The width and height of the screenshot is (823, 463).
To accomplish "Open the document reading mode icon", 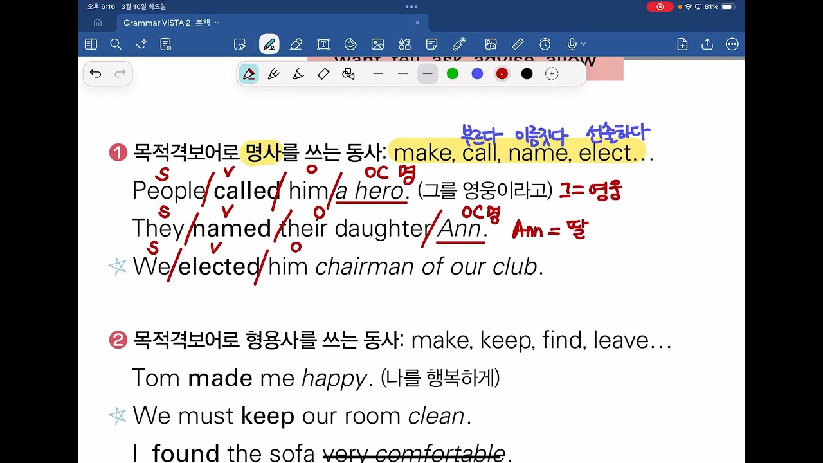I will [x=166, y=44].
